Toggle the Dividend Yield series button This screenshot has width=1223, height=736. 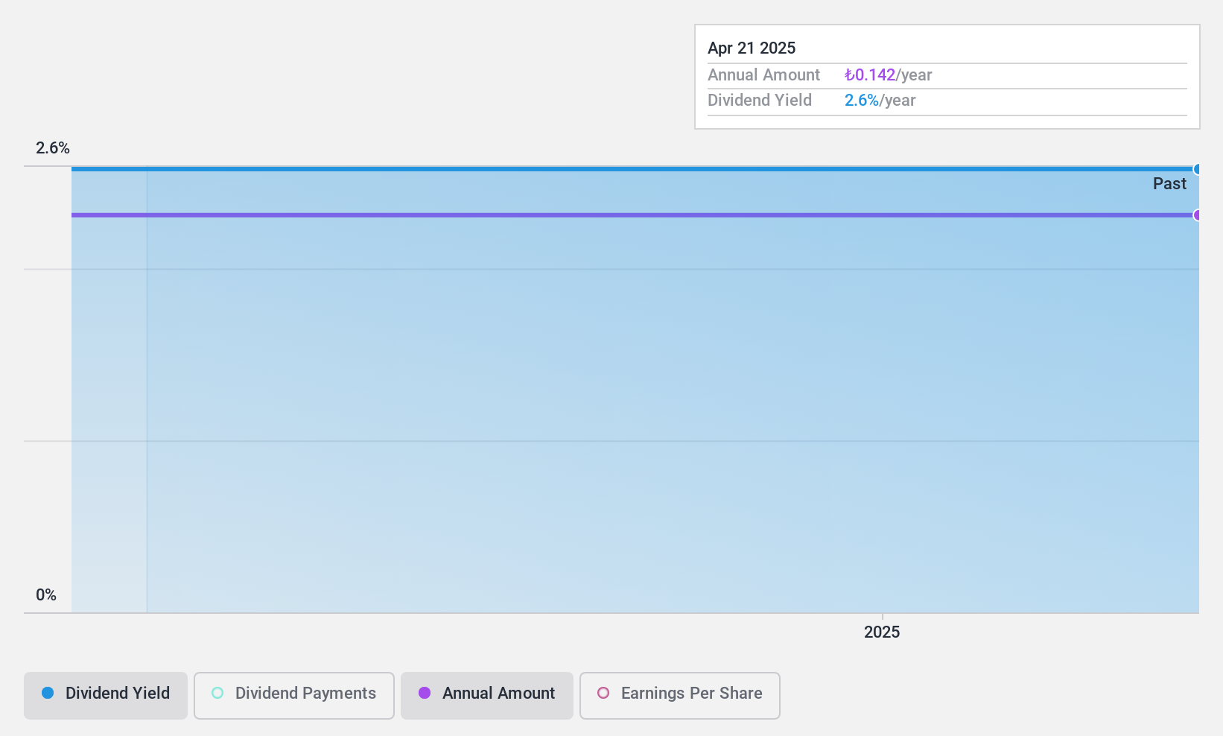click(106, 695)
